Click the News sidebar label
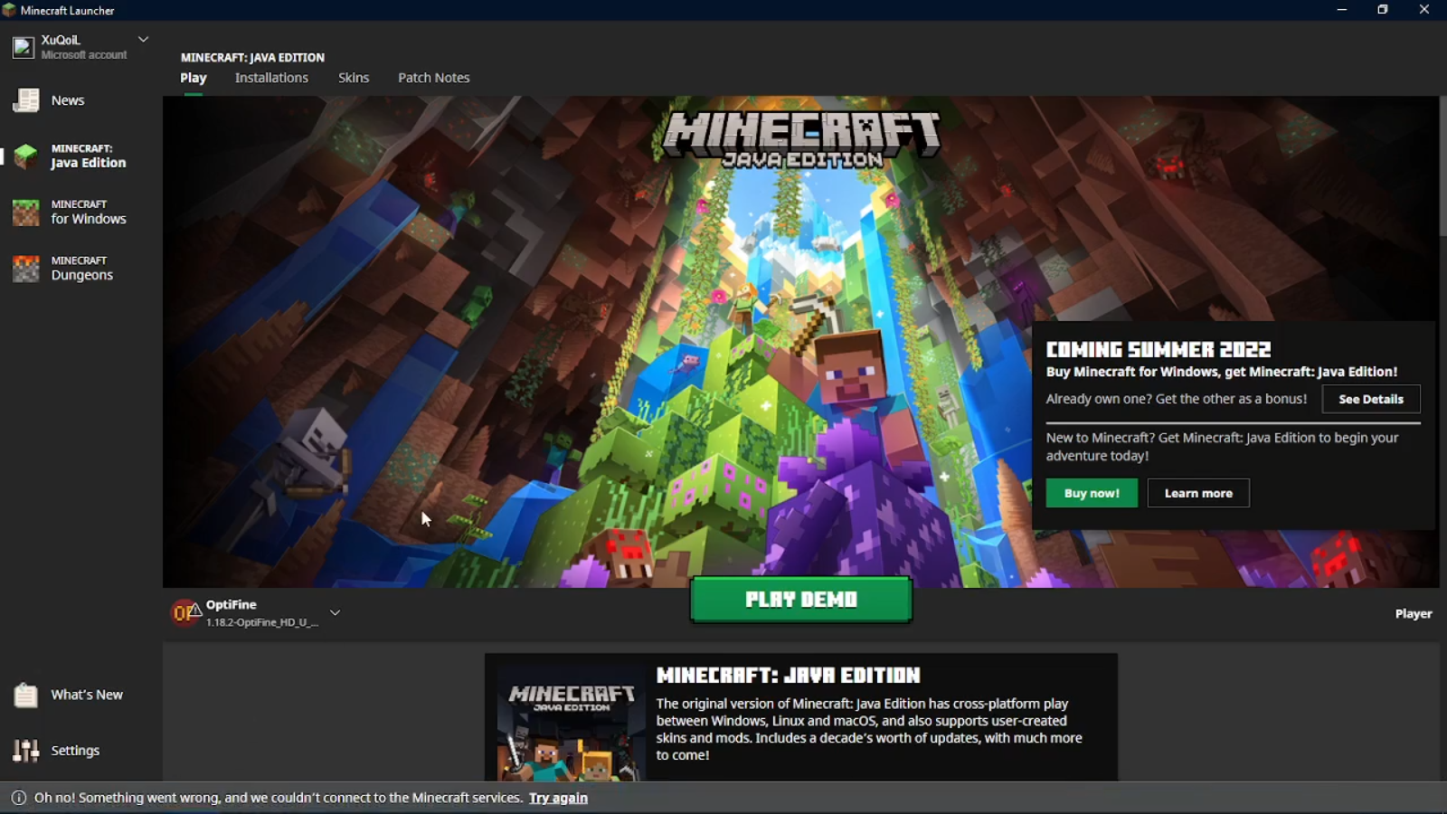The width and height of the screenshot is (1447, 814). 68,100
